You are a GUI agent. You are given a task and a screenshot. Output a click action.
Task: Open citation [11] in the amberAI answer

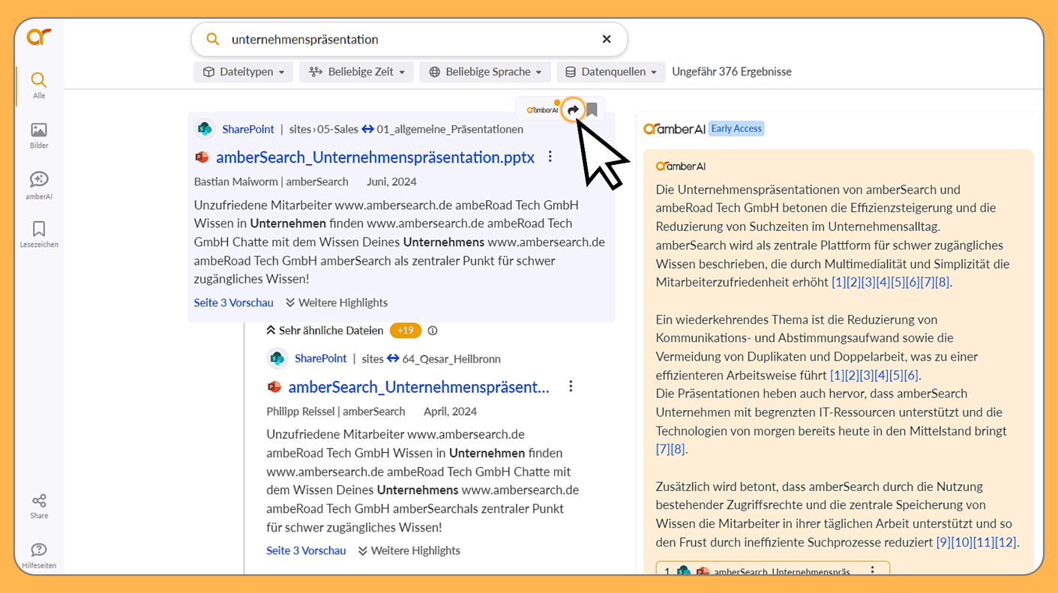point(983,542)
